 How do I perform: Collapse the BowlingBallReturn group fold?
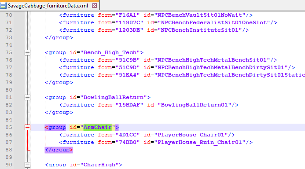tap(28, 97)
